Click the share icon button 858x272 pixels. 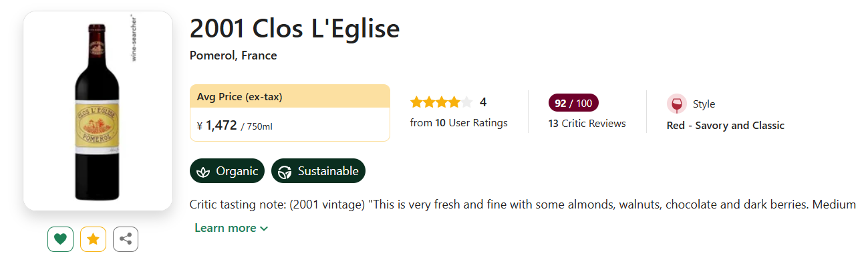[126, 239]
